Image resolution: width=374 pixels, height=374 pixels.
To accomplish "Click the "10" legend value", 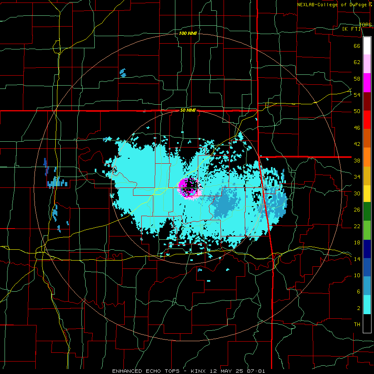I will tap(357, 276).
